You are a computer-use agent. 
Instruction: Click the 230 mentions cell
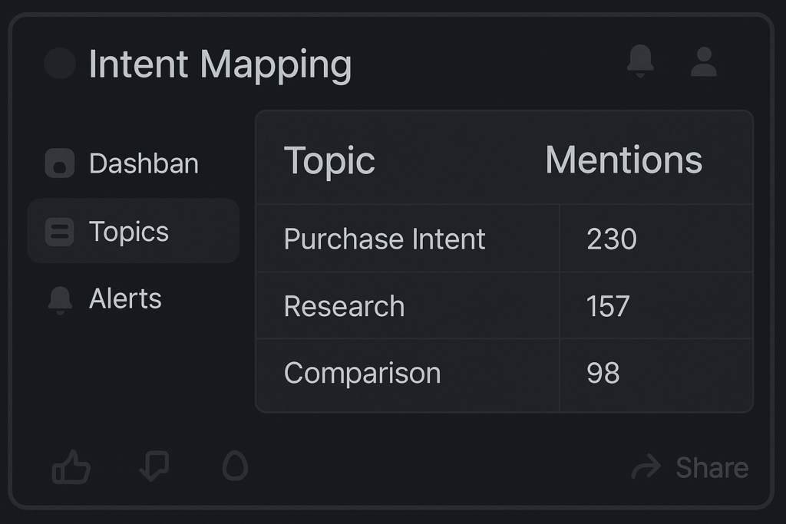click(x=612, y=239)
